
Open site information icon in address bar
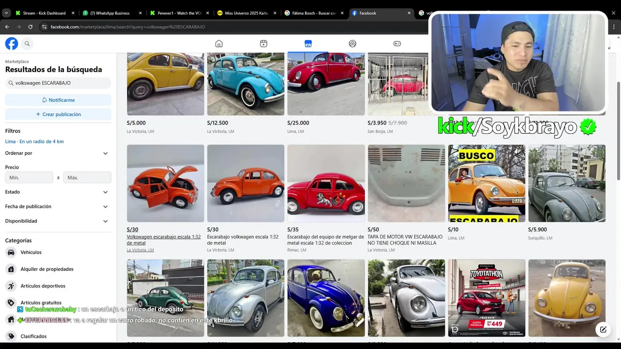tap(44, 27)
